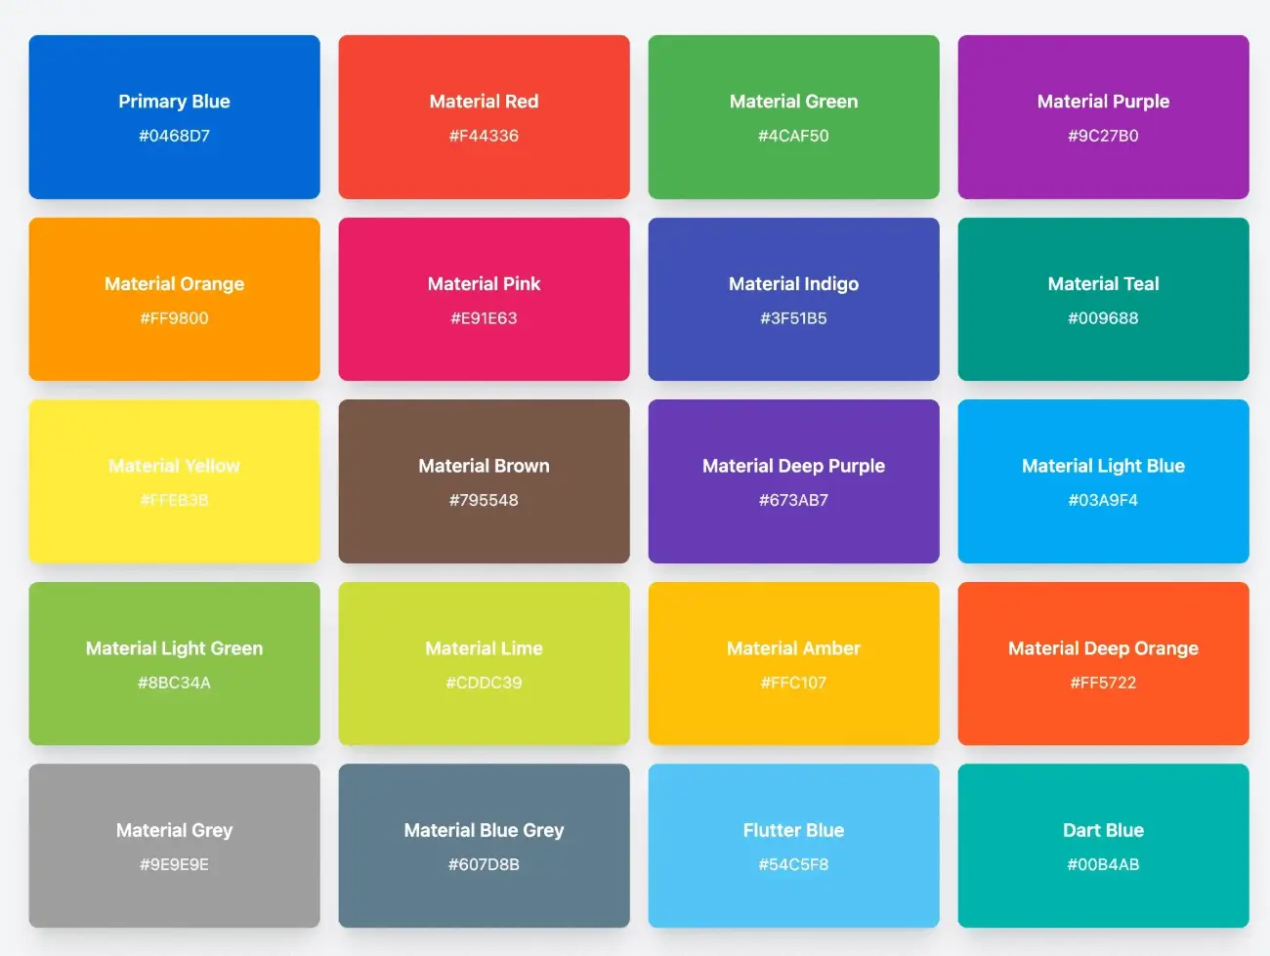Select the Material Orange color card
This screenshot has height=956, width=1270.
pyautogui.click(x=174, y=299)
